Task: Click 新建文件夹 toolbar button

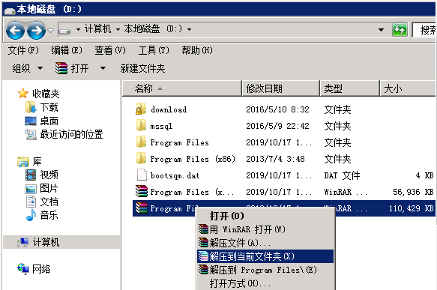Action: pos(142,68)
